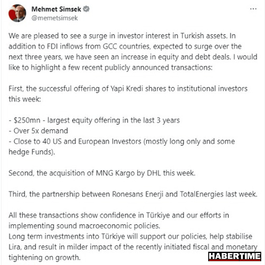Click the blue verified badge icon

coord(86,9)
